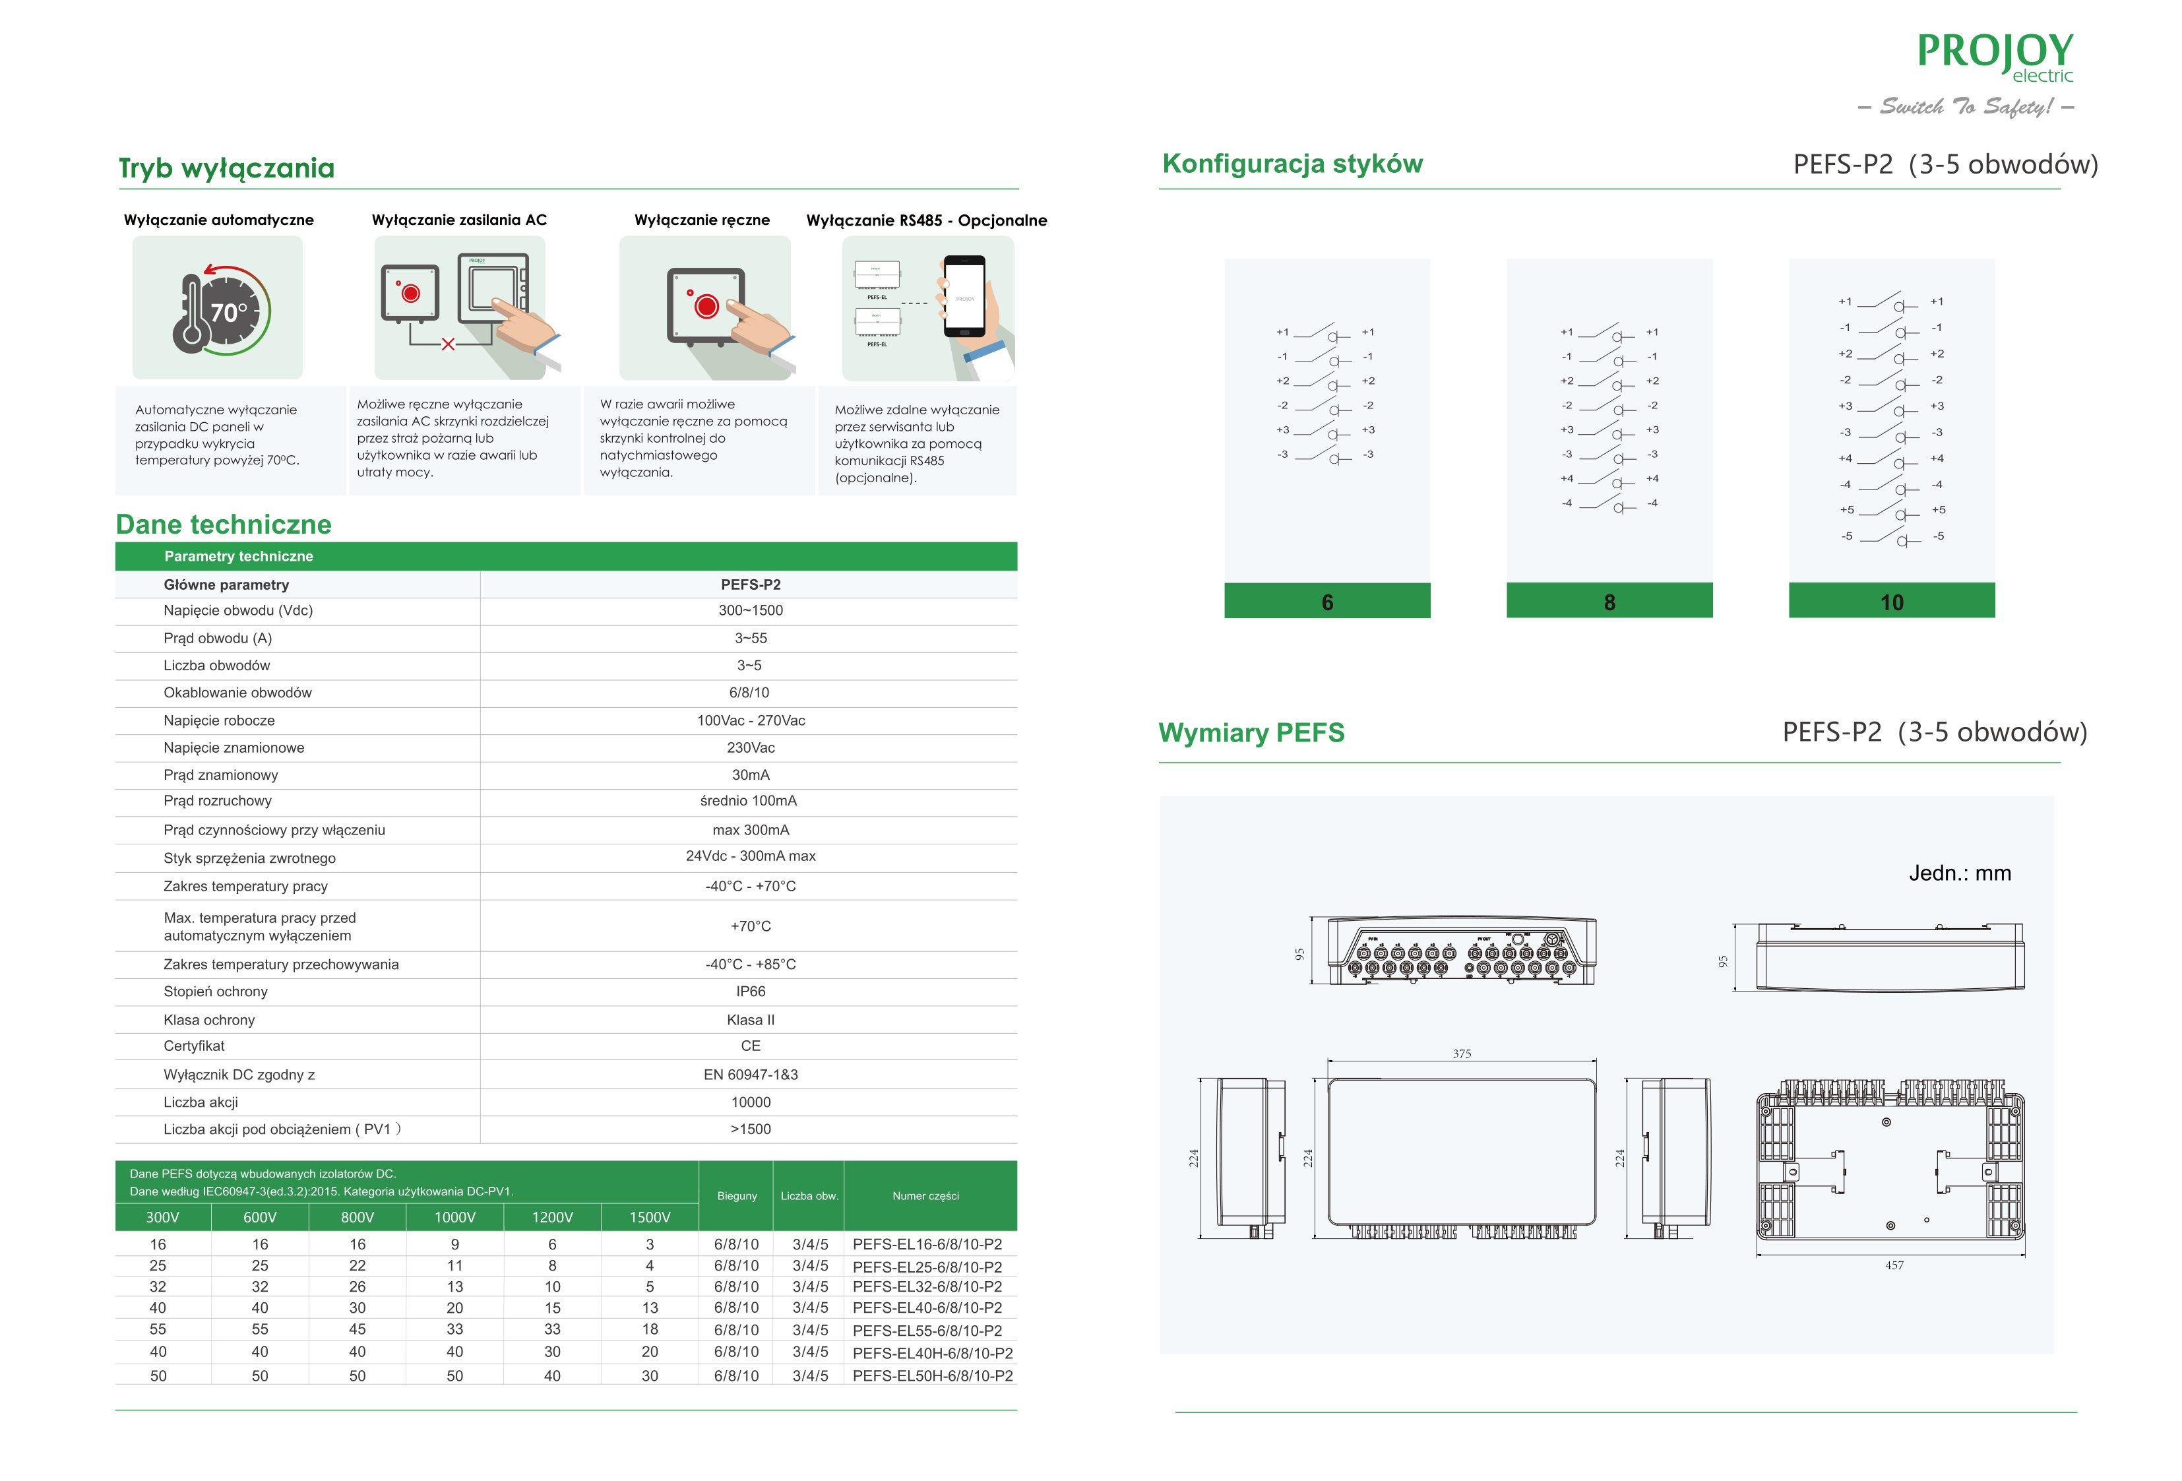This screenshot has width=2182, height=1481.
Task: Select 'Wyłączanie RS485 - Opcjonalne' caption
Action: [x=927, y=220]
